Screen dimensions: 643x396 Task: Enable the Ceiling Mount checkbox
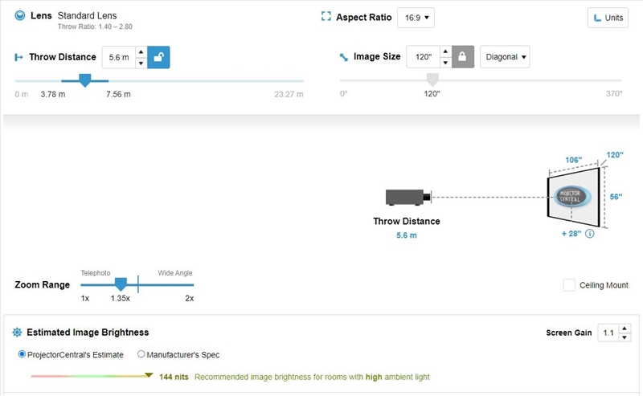[569, 285]
